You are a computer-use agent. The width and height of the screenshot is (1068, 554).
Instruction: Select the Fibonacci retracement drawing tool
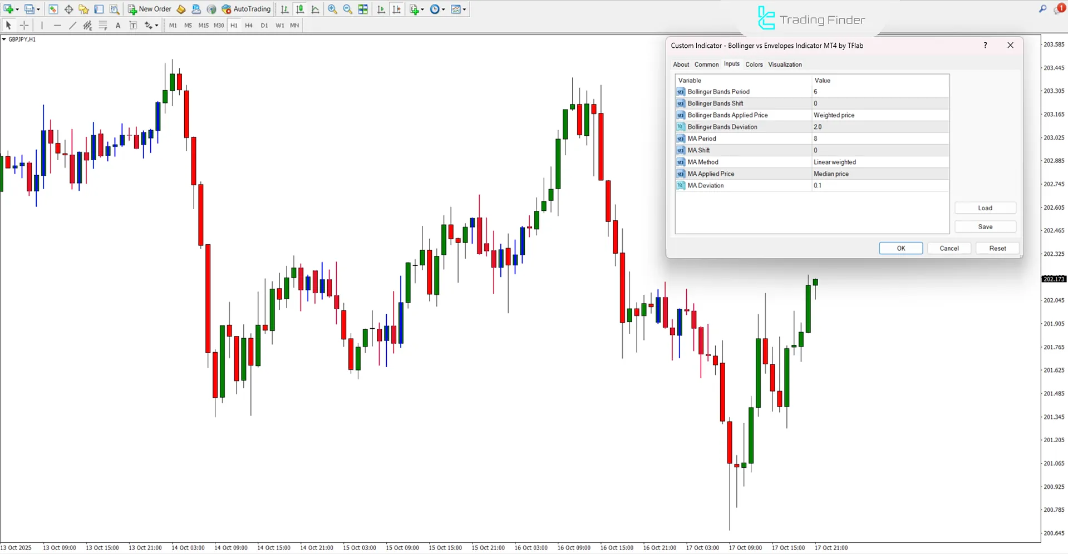click(103, 25)
